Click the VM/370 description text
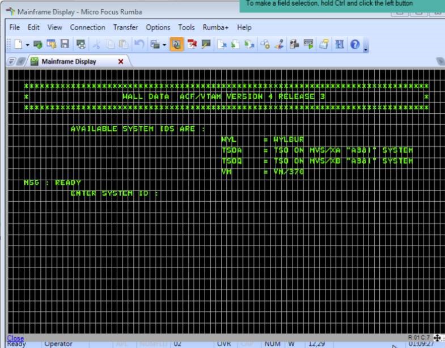 289,172
